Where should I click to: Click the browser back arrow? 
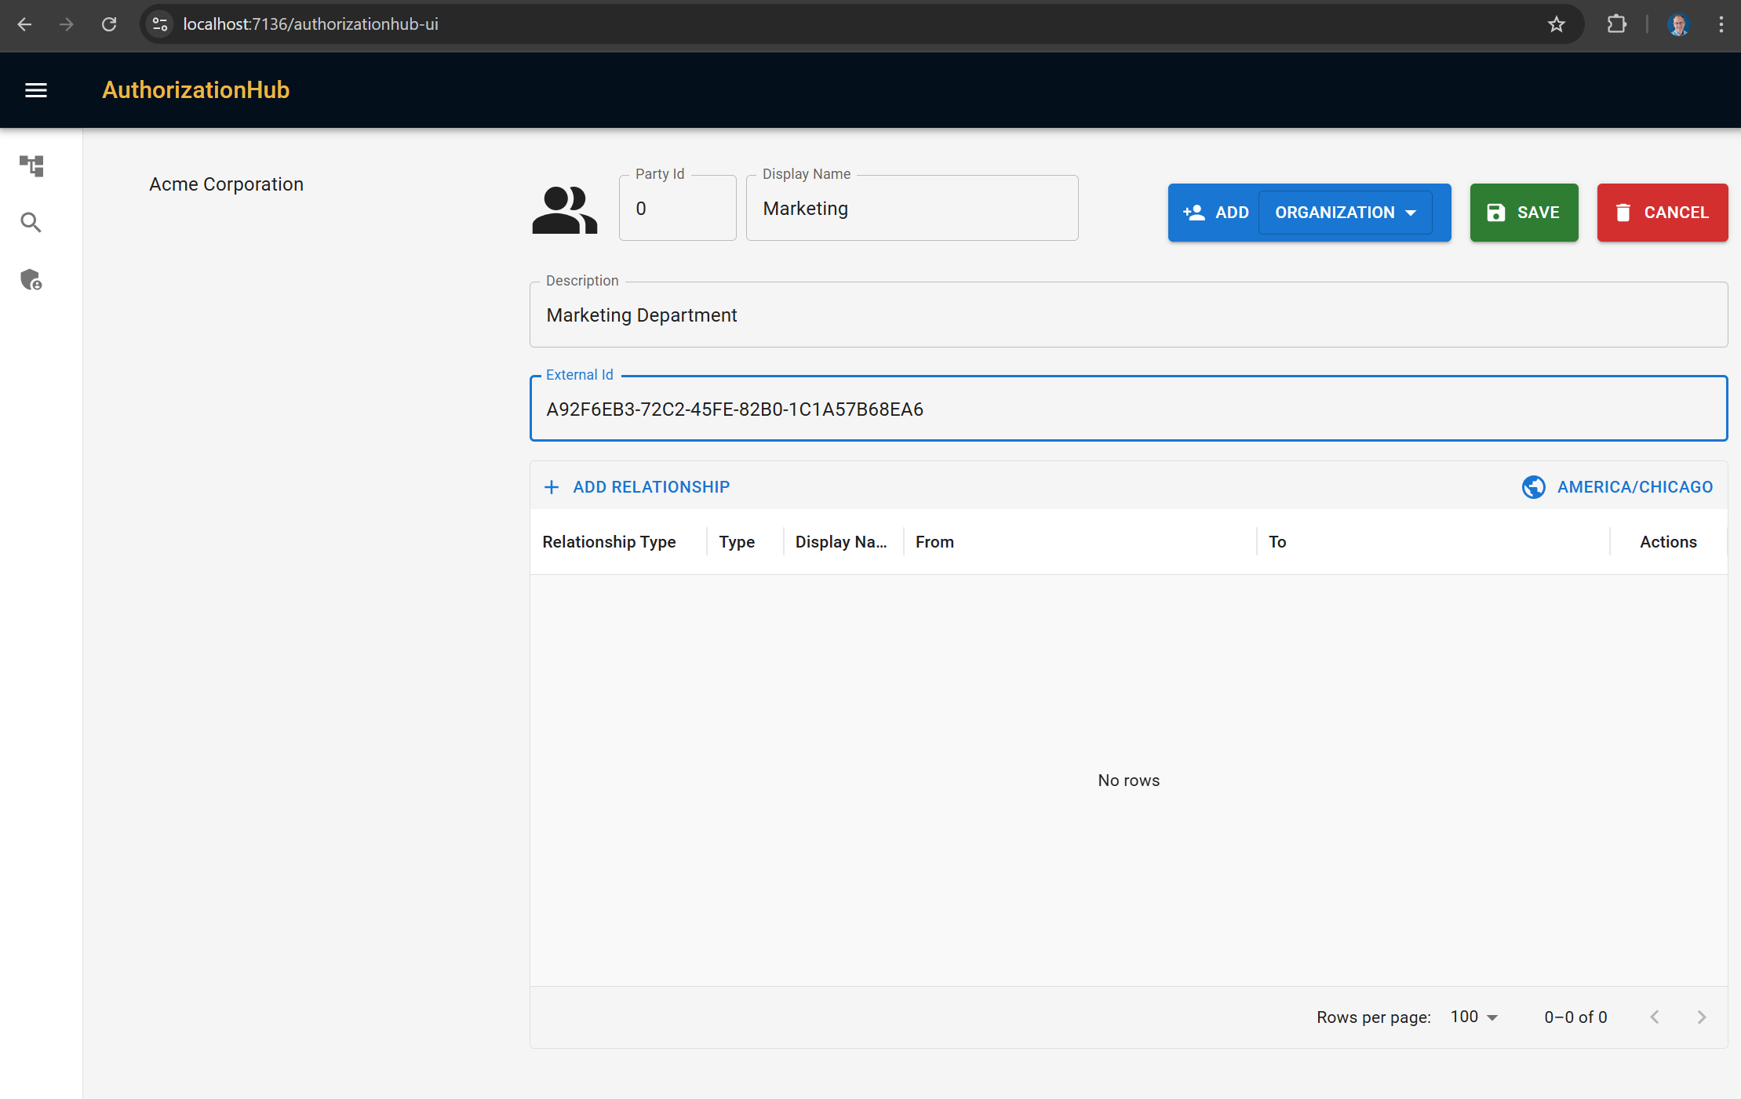(24, 24)
